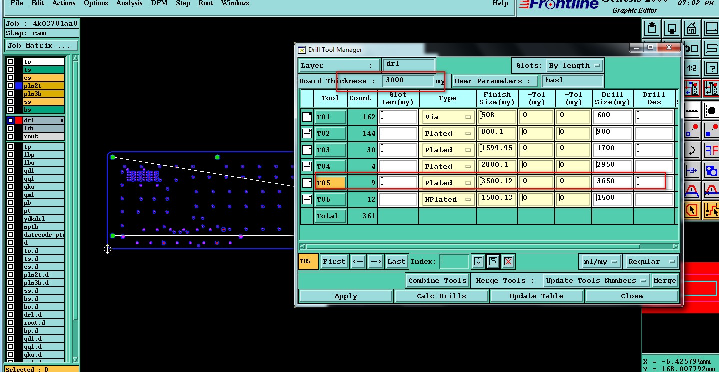Click the '1:2' scale icon
The image size is (719, 372).
(x=692, y=68)
